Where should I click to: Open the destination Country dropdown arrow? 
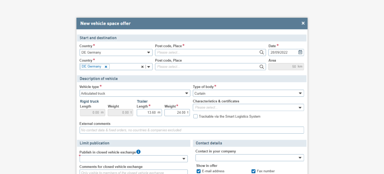pyautogui.click(x=149, y=67)
